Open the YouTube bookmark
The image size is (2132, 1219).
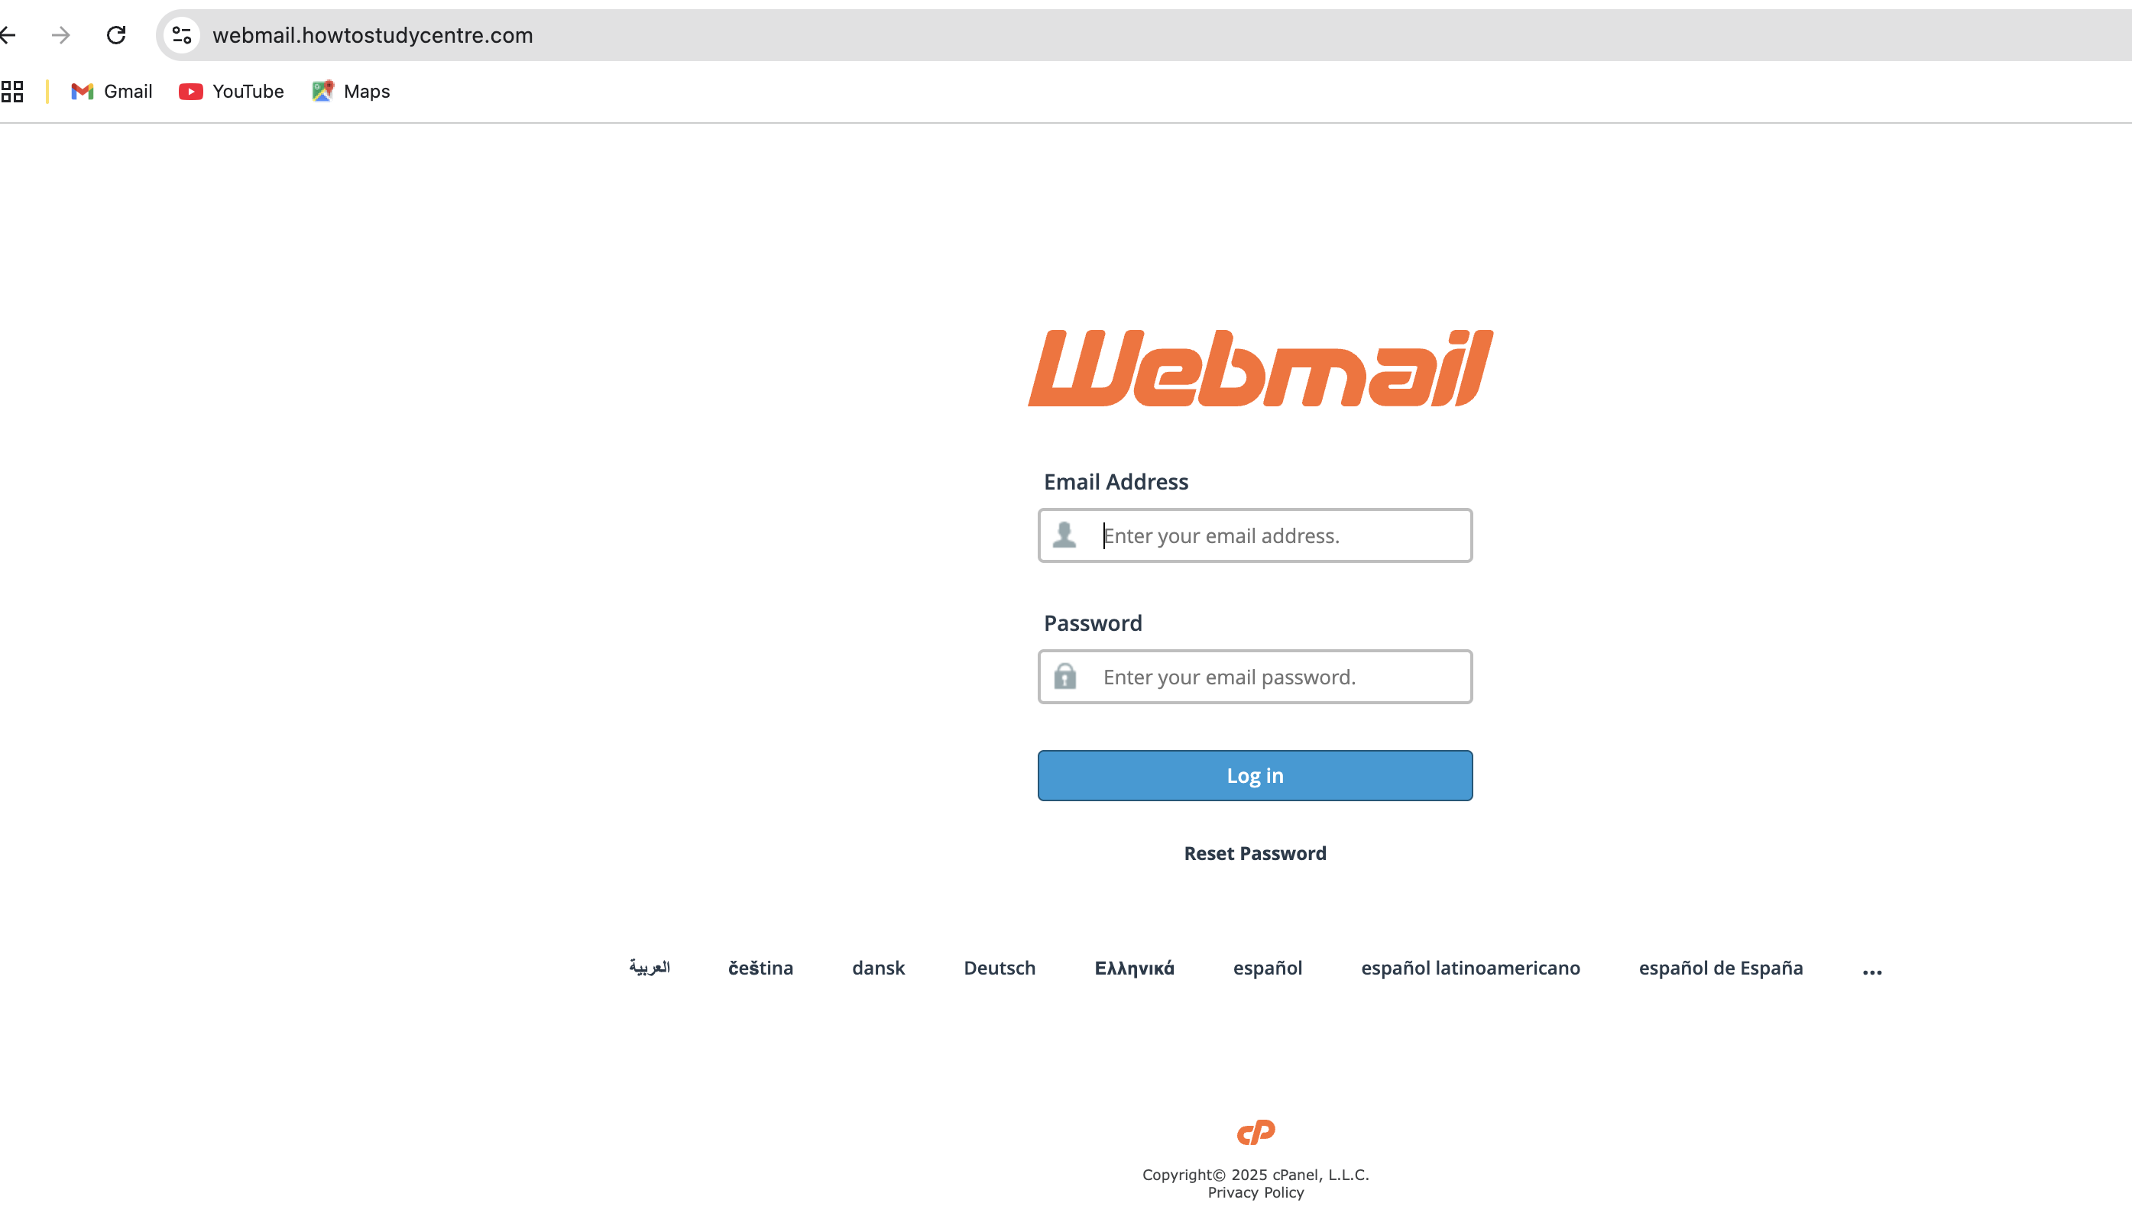231,91
